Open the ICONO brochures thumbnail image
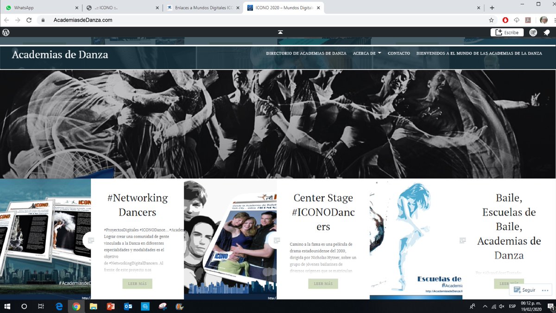The image size is (556, 313). (x=45, y=239)
